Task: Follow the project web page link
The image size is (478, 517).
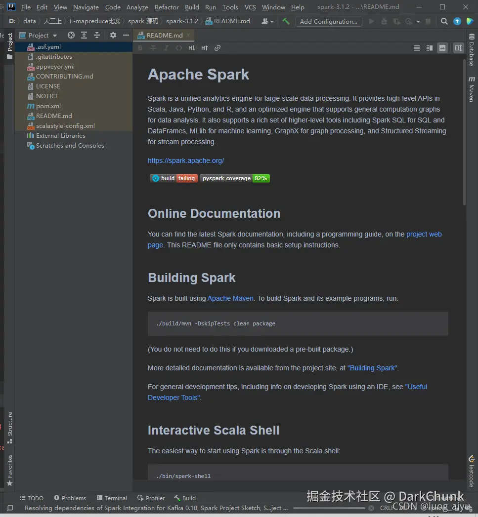Action: (x=424, y=234)
